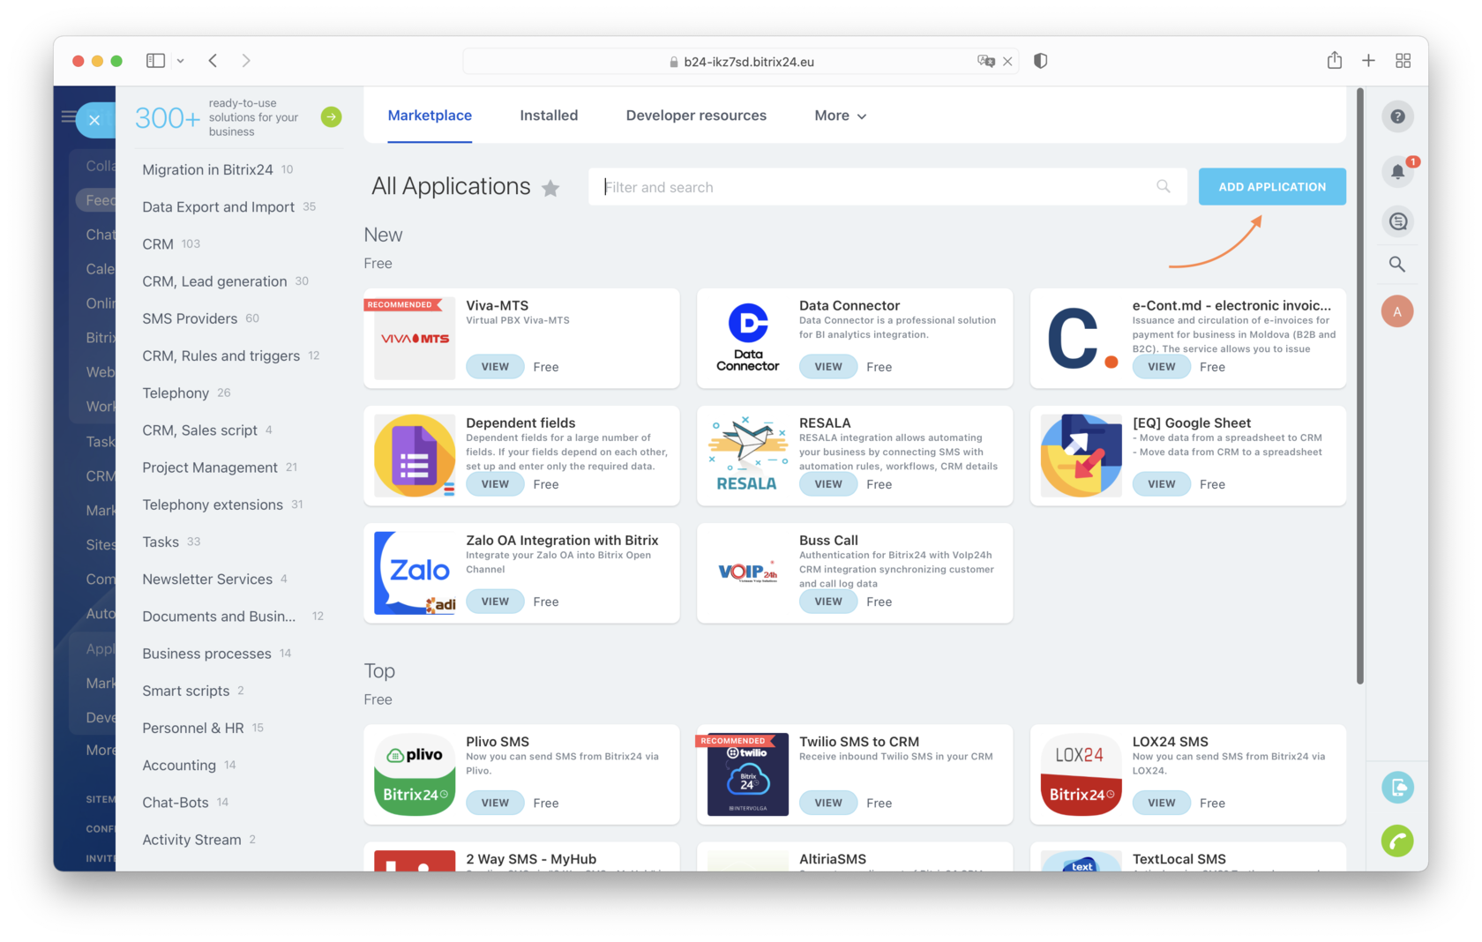Toggle the Safari sidebar with the panel icon
Image resolution: width=1482 pixels, height=942 pixels.
tap(154, 60)
